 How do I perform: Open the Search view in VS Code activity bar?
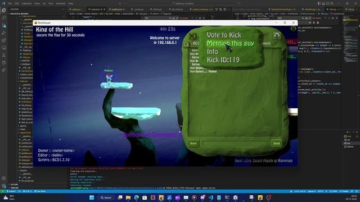(x=4, y=17)
